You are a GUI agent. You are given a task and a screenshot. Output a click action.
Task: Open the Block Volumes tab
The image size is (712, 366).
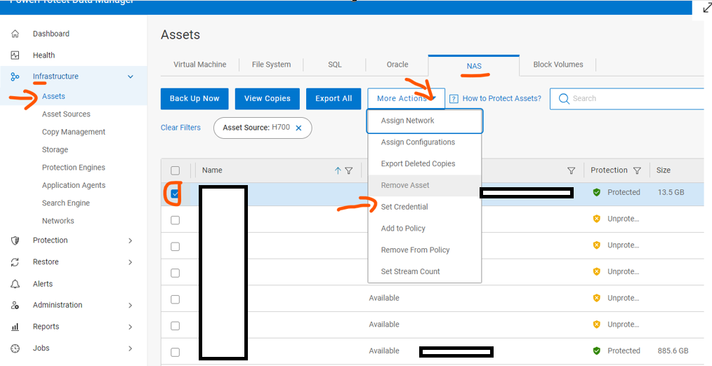(x=558, y=65)
